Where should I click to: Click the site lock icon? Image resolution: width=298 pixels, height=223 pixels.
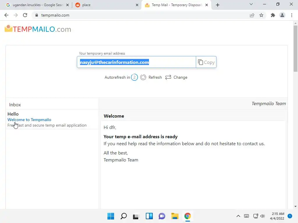click(36, 15)
